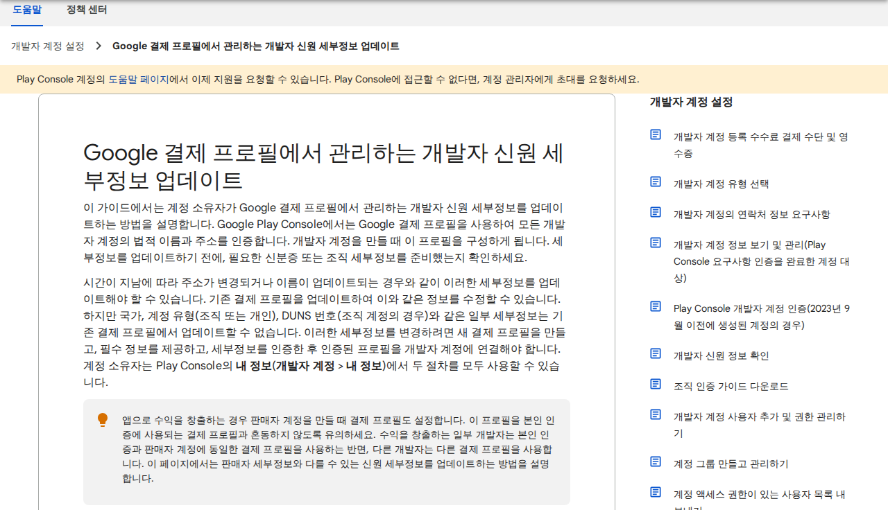888x510 pixels.
Task: Click the article icon beside 사용자 추가 및 권한 관리하기
Action: [656, 414]
